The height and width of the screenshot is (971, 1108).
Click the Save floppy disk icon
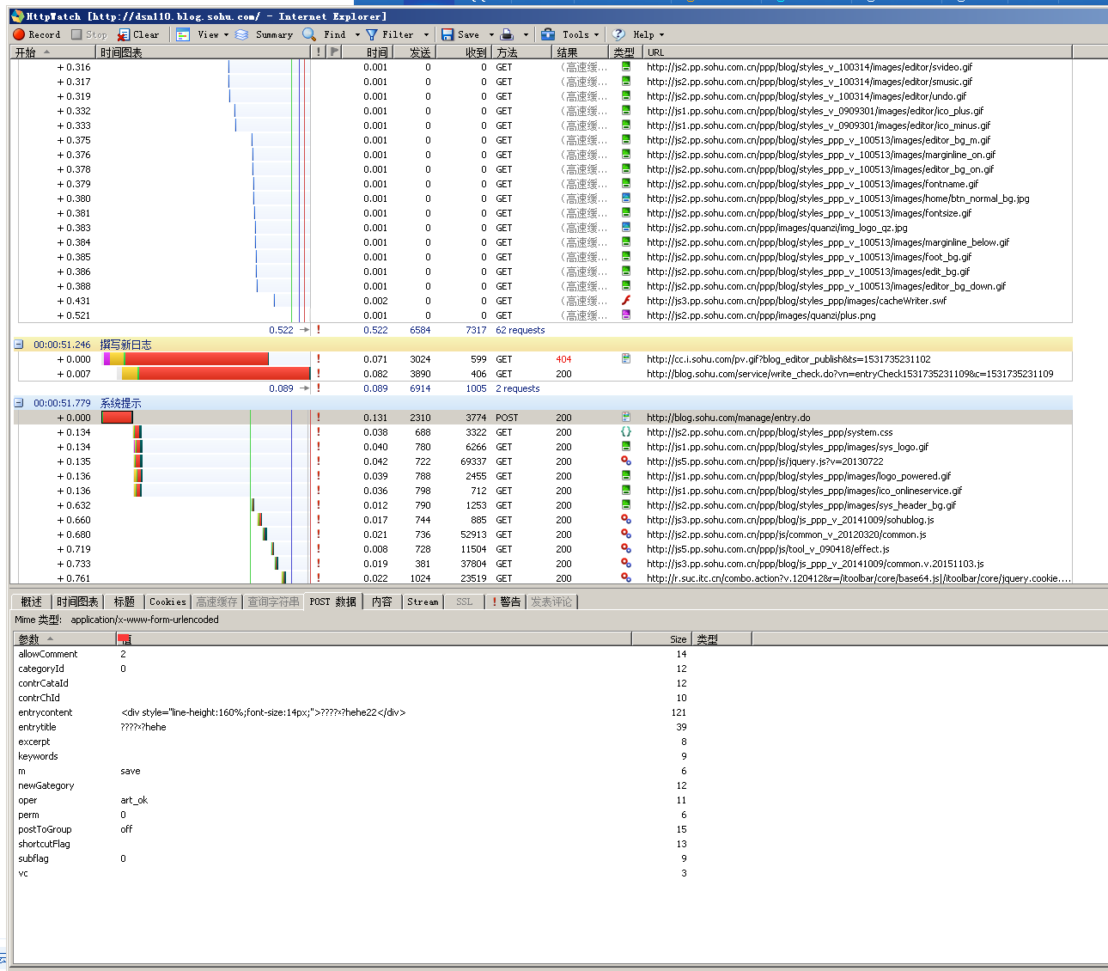(x=447, y=34)
